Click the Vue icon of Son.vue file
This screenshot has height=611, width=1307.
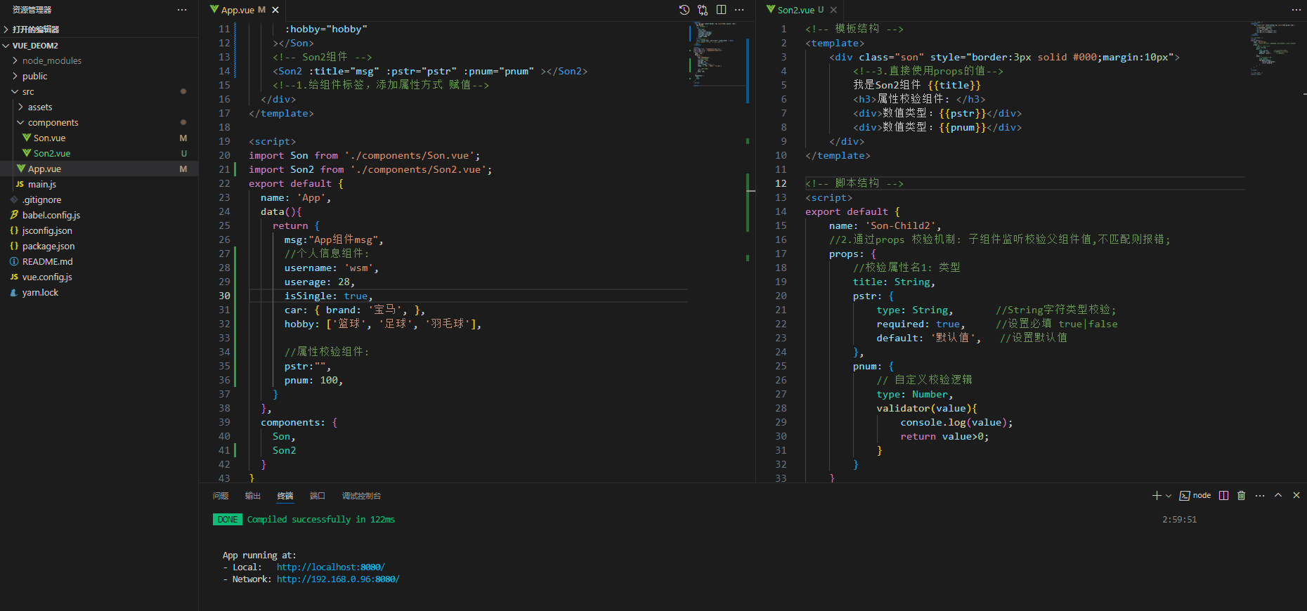point(27,138)
